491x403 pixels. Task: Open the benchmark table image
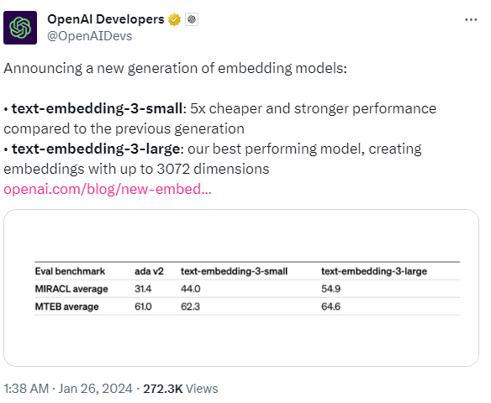click(x=240, y=288)
